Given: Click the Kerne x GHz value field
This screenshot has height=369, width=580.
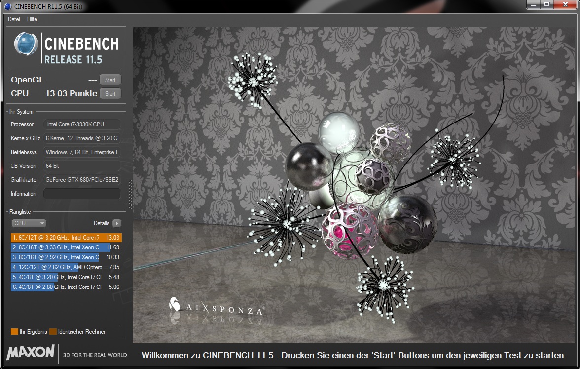Looking at the screenshot, I should pos(82,138).
